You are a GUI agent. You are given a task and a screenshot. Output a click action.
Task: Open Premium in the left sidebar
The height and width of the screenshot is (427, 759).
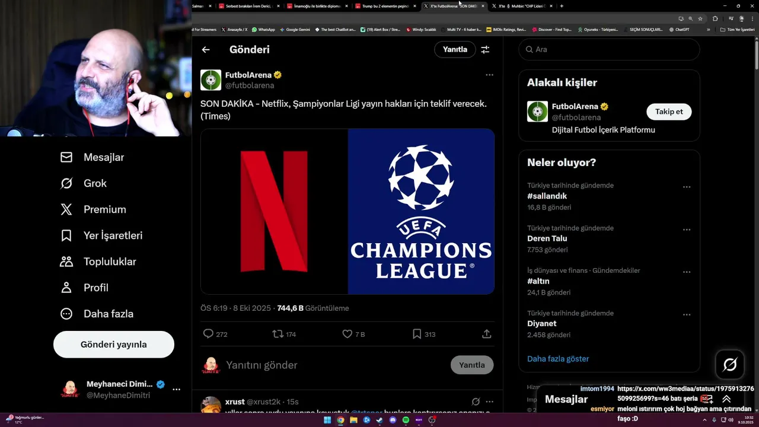click(94, 209)
